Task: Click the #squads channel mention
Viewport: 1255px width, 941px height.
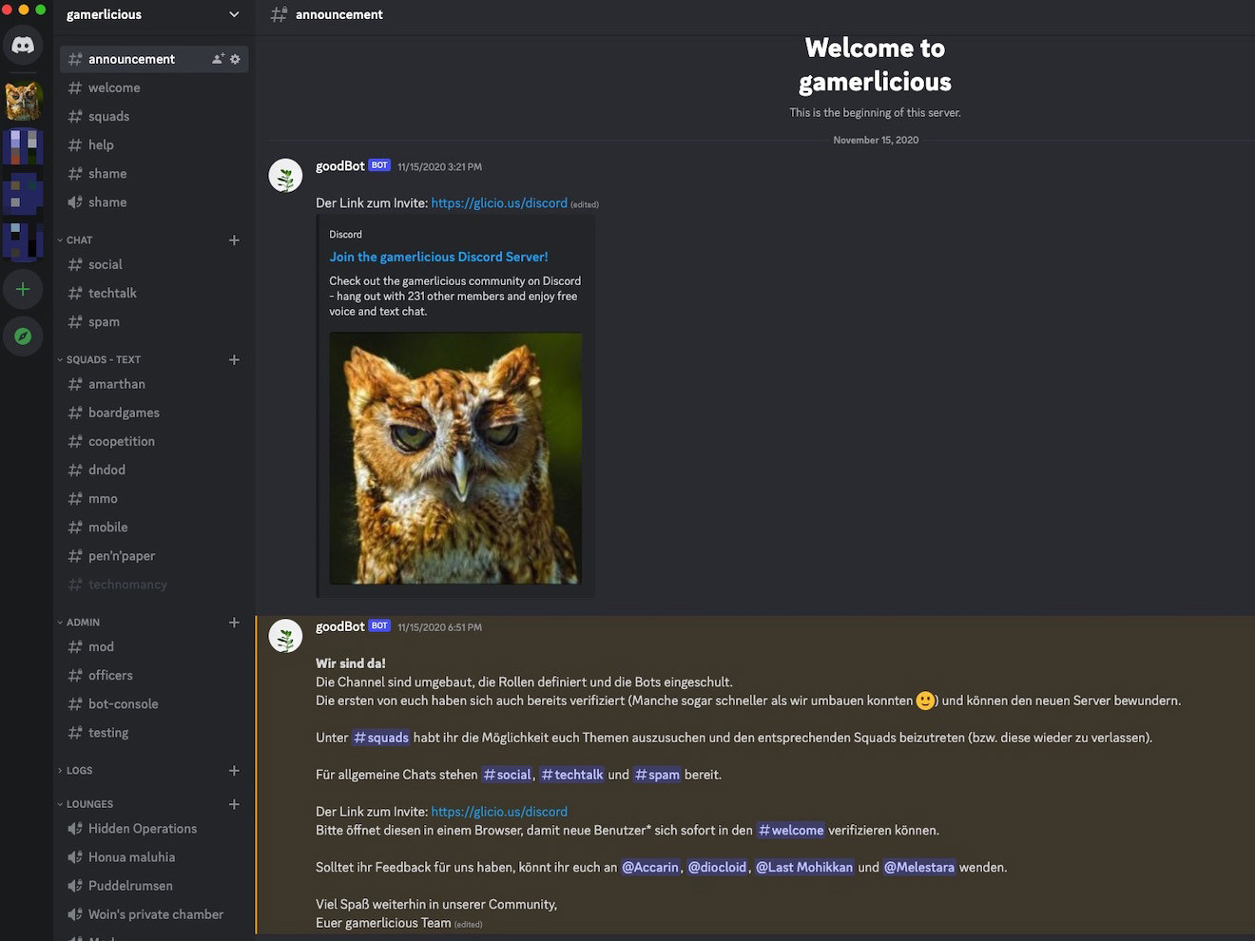Action: [380, 737]
